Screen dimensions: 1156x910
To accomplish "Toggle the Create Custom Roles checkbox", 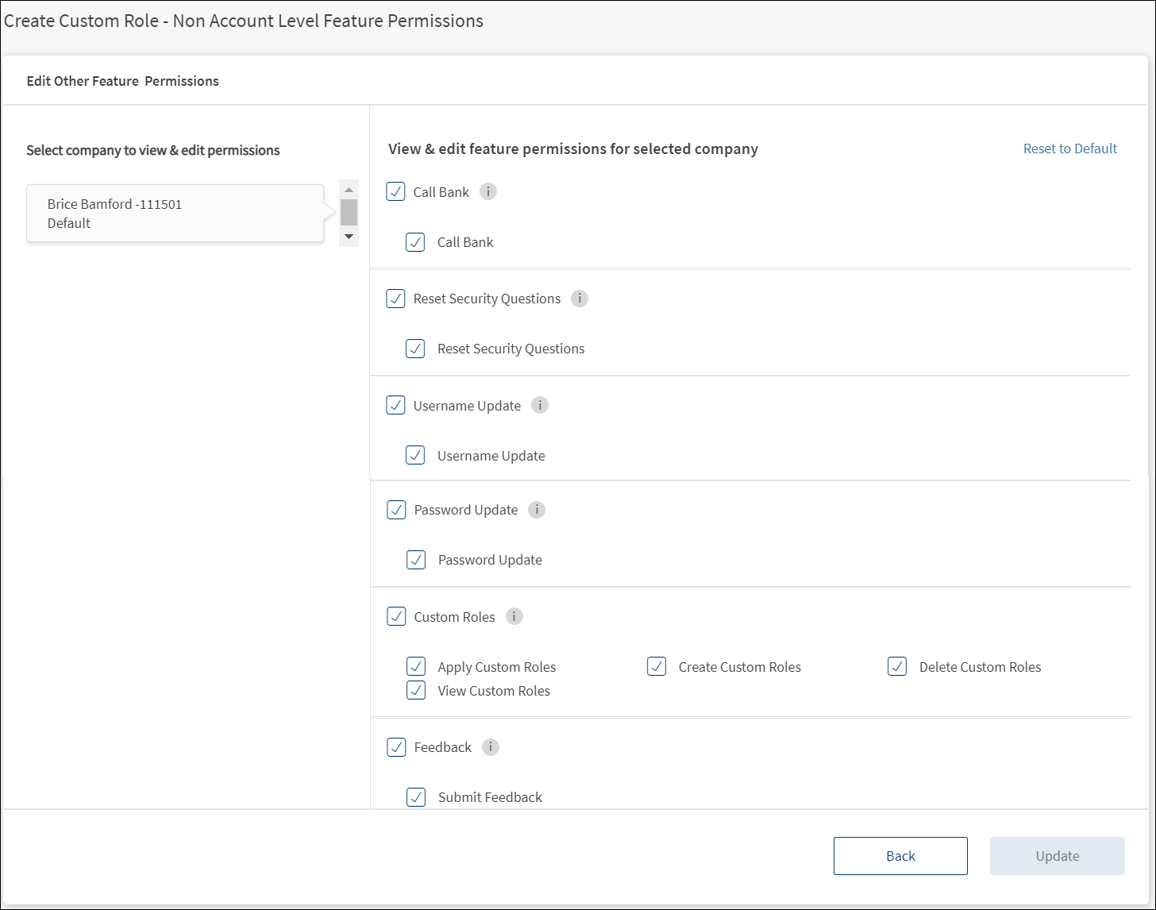I will (657, 666).
